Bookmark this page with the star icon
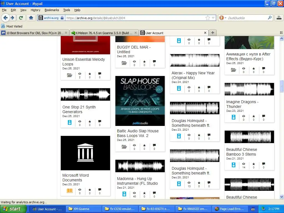This screenshot has width=284, height=213. 207,18
